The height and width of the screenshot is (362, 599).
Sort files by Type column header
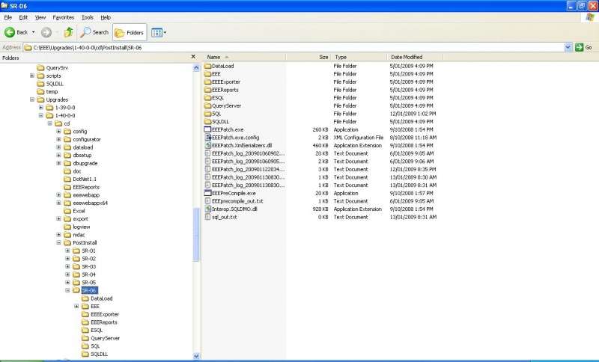[x=359, y=58]
